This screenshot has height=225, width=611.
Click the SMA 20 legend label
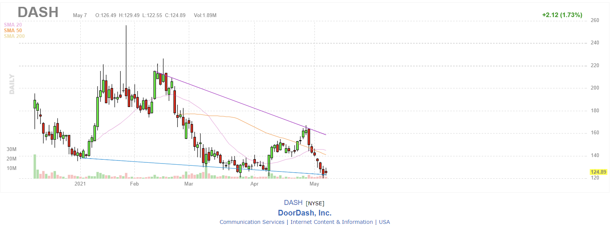[13, 25]
